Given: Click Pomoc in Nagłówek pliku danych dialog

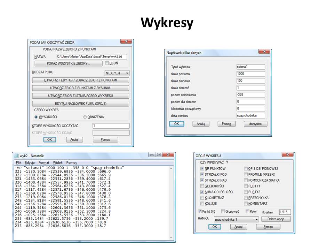Looking at the screenshot, I should [226, 124].
